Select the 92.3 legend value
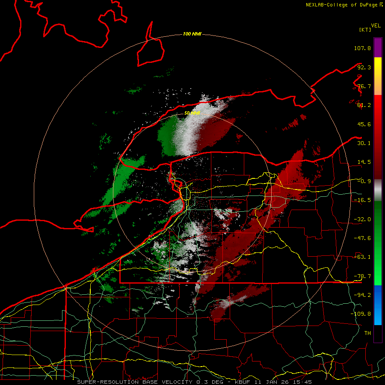The height and width of the screenshot is (385, 385). [364, 67]
